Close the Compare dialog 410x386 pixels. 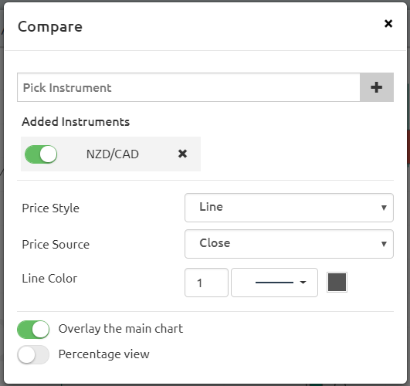(388, 23)
